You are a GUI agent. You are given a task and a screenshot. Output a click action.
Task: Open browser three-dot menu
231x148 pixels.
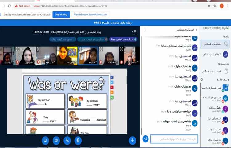(228, 6)
